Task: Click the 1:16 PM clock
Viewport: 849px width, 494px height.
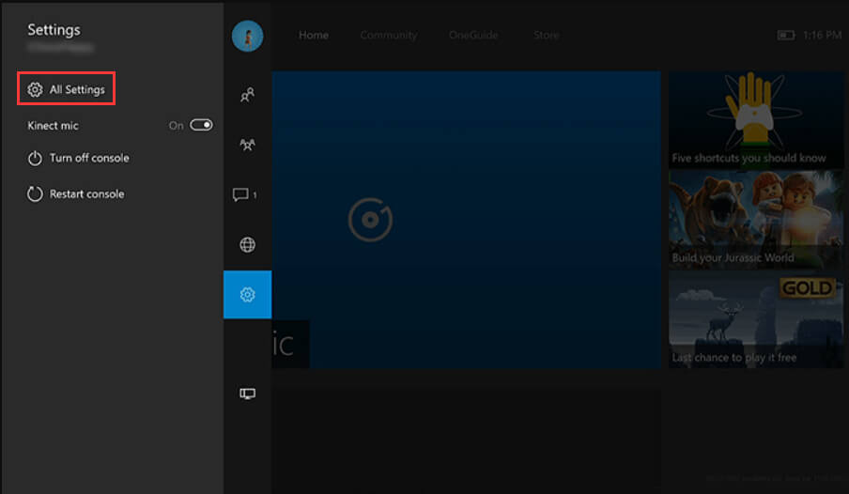Action: 822,35
